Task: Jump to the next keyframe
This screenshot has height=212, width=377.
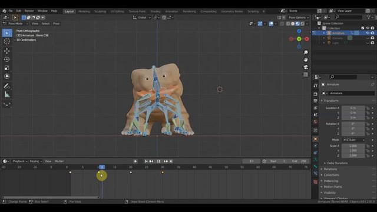Action: point(166,161)
